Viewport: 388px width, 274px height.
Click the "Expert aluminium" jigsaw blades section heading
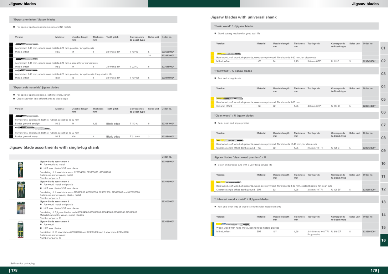(x=34, y=20)
